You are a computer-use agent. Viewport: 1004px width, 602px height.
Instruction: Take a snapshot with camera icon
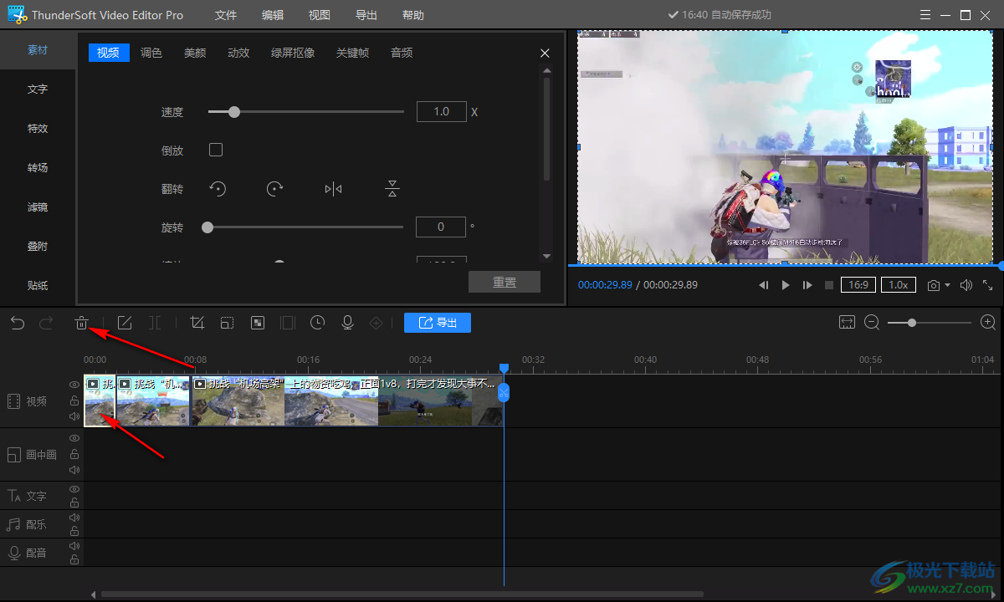(x=934, y=285)
